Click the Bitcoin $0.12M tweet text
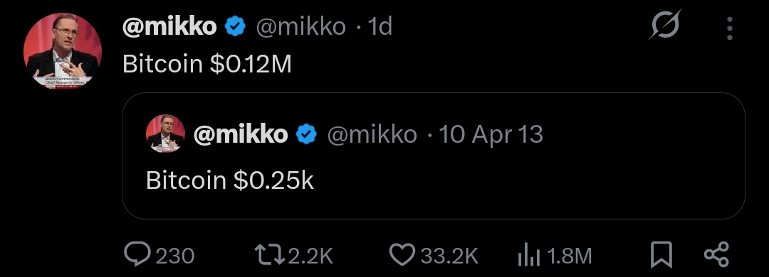This screenshot has height=277, width=769. [x=207, y=64]
